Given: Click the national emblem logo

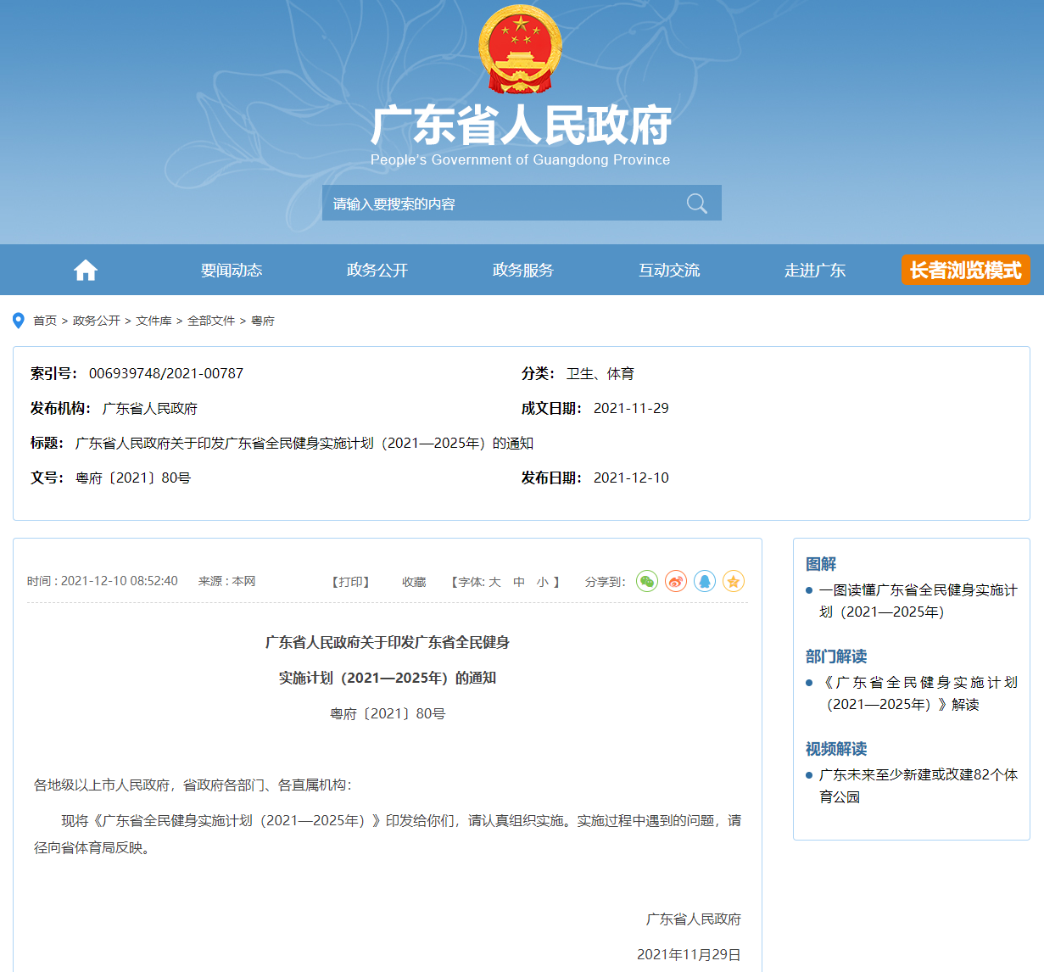Looking at the screenshot, I should [521, 49].
